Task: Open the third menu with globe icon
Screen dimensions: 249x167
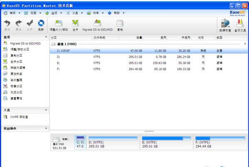Action: click(x=54, y=13)
